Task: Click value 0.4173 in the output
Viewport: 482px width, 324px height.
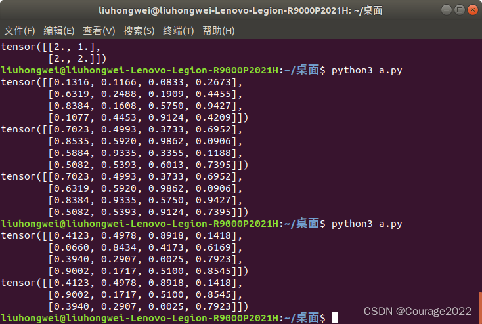Action: click(166, 247)
